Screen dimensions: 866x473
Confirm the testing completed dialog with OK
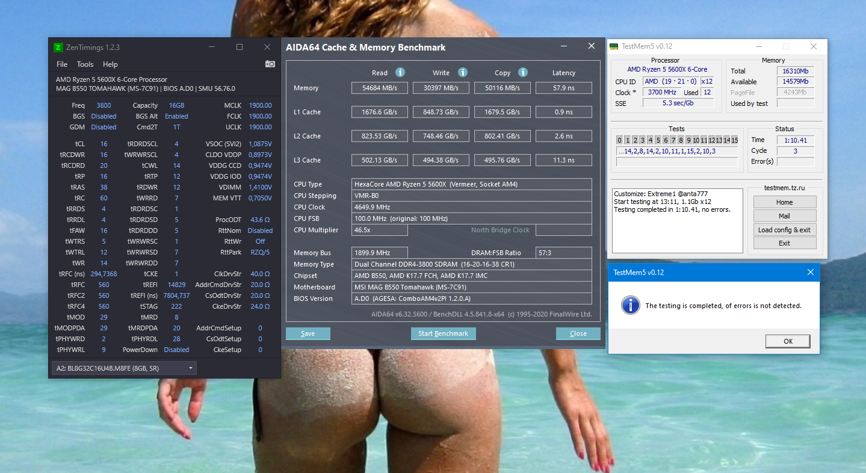pyautogui.click(x=787, y=341)
